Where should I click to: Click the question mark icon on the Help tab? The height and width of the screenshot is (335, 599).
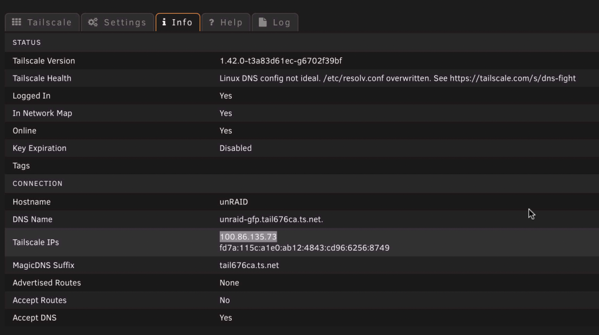211,22
